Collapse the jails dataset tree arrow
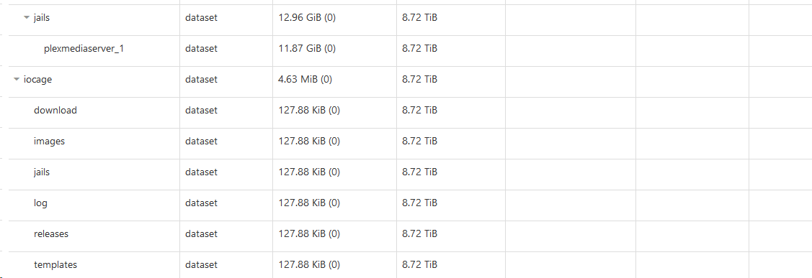Image resolution: width=812 pixels, height=278 pixels. (x=27, y=17)
